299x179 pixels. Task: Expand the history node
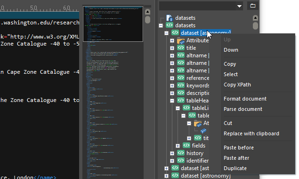click(x=172, y=153)
